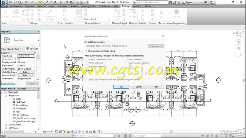Open the View ribbon tab

(116, 6)
